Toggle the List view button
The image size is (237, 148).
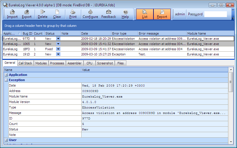tap(145, 14)
